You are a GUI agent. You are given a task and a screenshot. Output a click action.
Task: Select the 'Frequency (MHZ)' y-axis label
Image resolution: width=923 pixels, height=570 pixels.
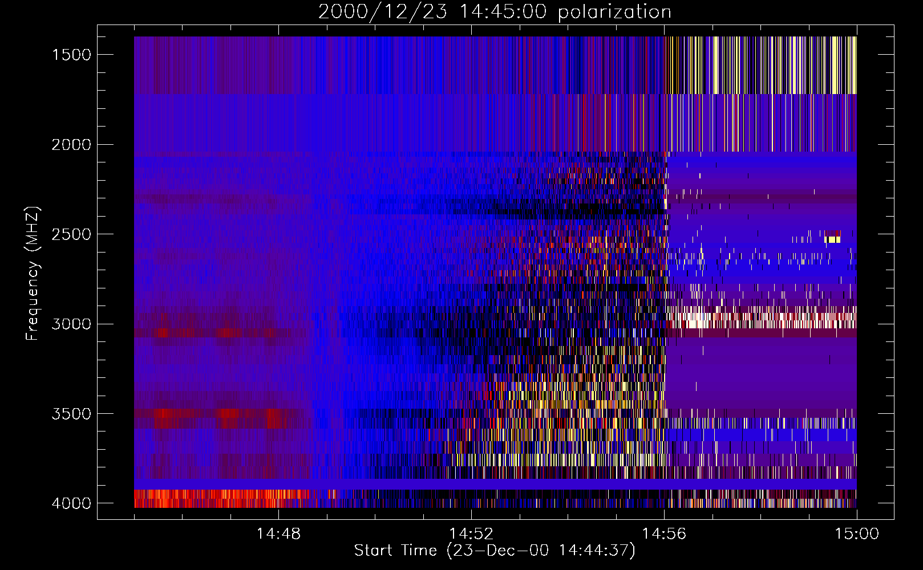33,274
